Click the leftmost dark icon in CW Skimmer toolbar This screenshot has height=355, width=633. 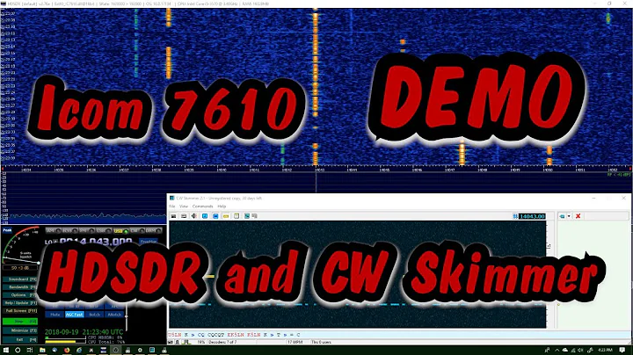(x=173, y=216)
